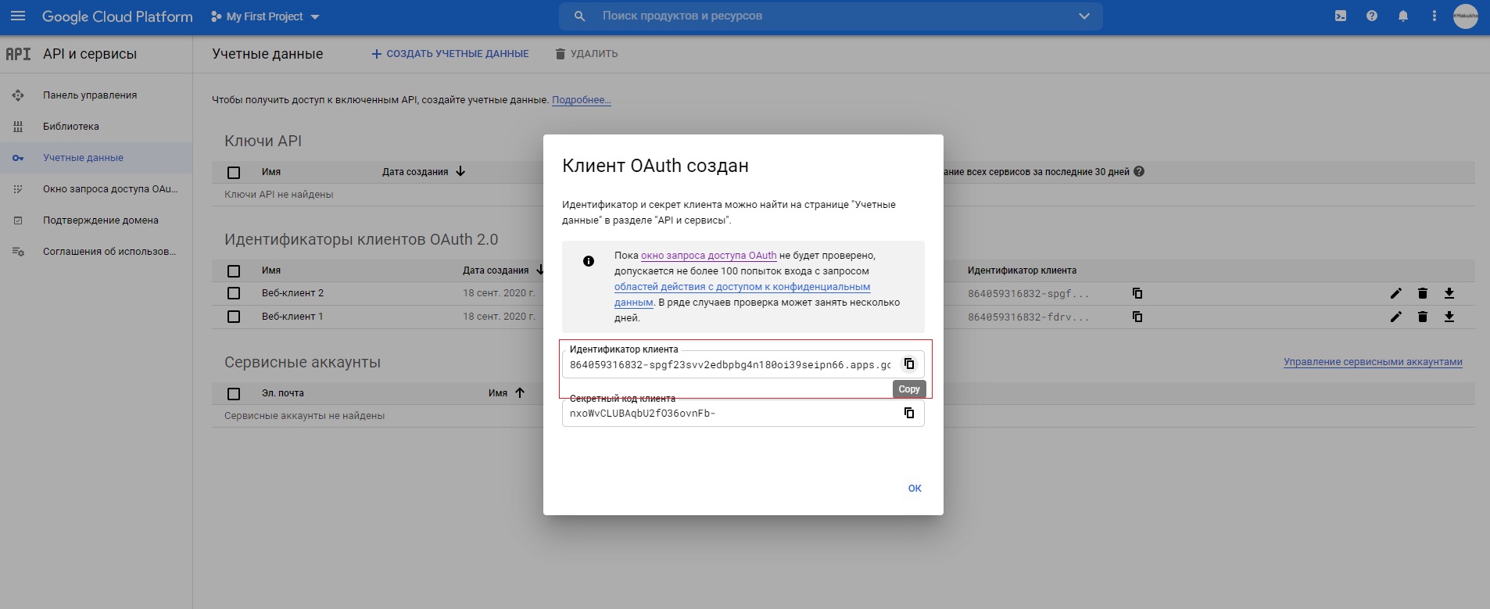The width and height of the screenshot is (1490, 609).
Task: Click СОЗДАТЬ УЧЕТНЫЕ ДАННЫЕ button
Action: (x=450, y=54)
